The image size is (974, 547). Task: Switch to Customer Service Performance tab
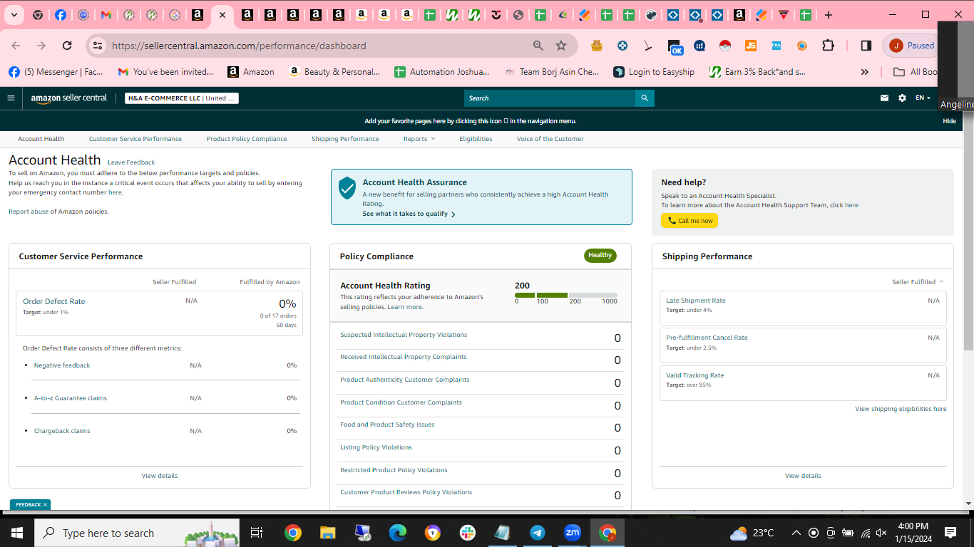point(135,139)
